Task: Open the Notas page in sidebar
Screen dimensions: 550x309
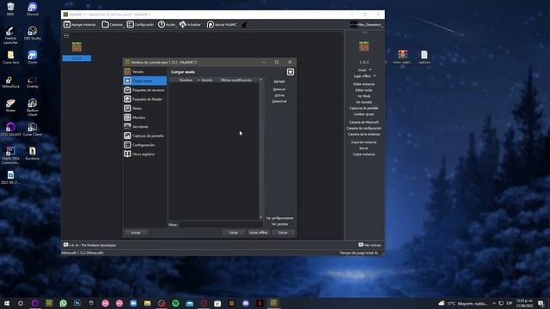Action: coord(145,108)
